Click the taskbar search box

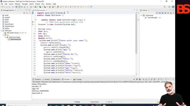point(27,105)
